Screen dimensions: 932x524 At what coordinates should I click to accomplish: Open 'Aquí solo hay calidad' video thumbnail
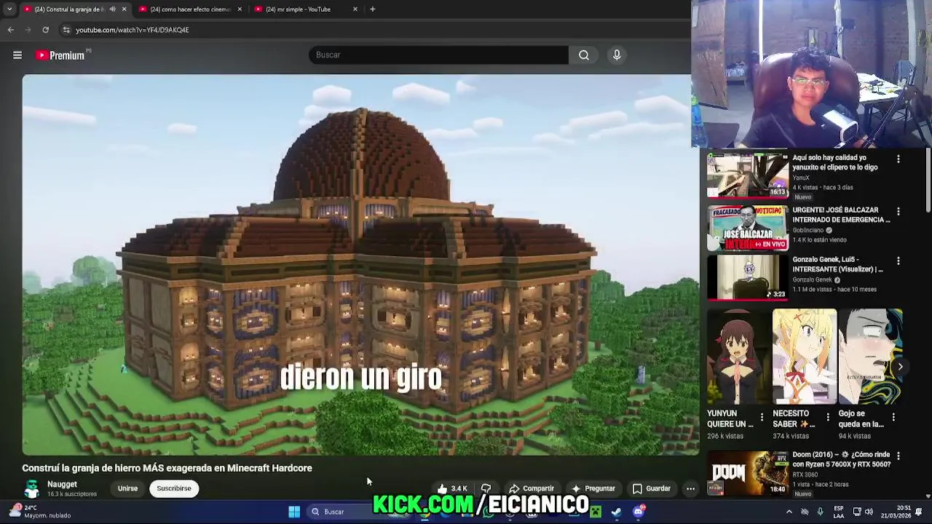[747, 175]
